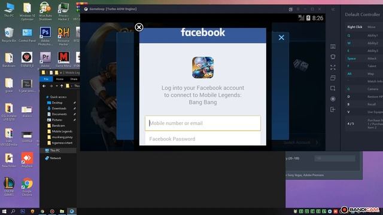
Task: Open the Share tab in File Explorer
Action: [x=74, y=79]
